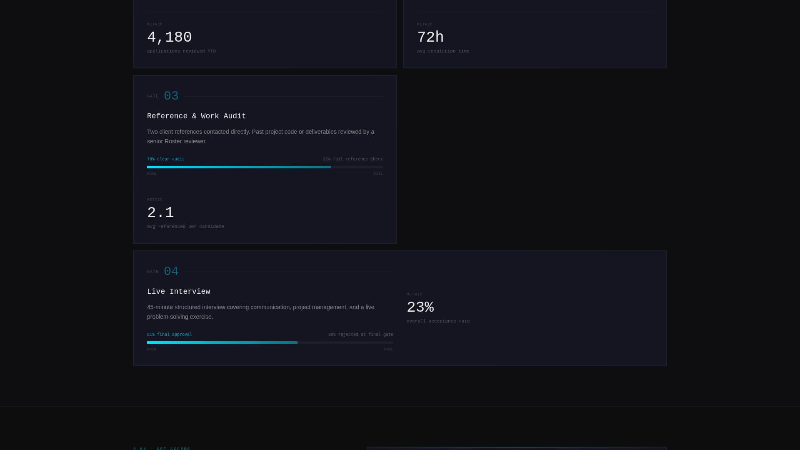
Task: Click the § 04 Get Access section label
Action: pyautogui.click(x=162, y=448)
